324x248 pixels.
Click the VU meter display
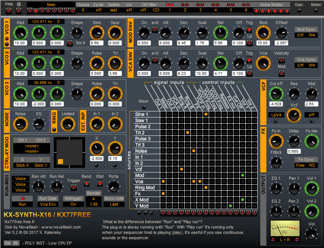(285, 228)
